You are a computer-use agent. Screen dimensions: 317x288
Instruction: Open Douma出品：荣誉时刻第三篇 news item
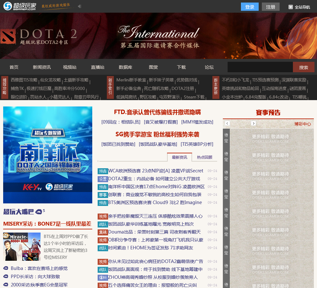pos(154,232)
